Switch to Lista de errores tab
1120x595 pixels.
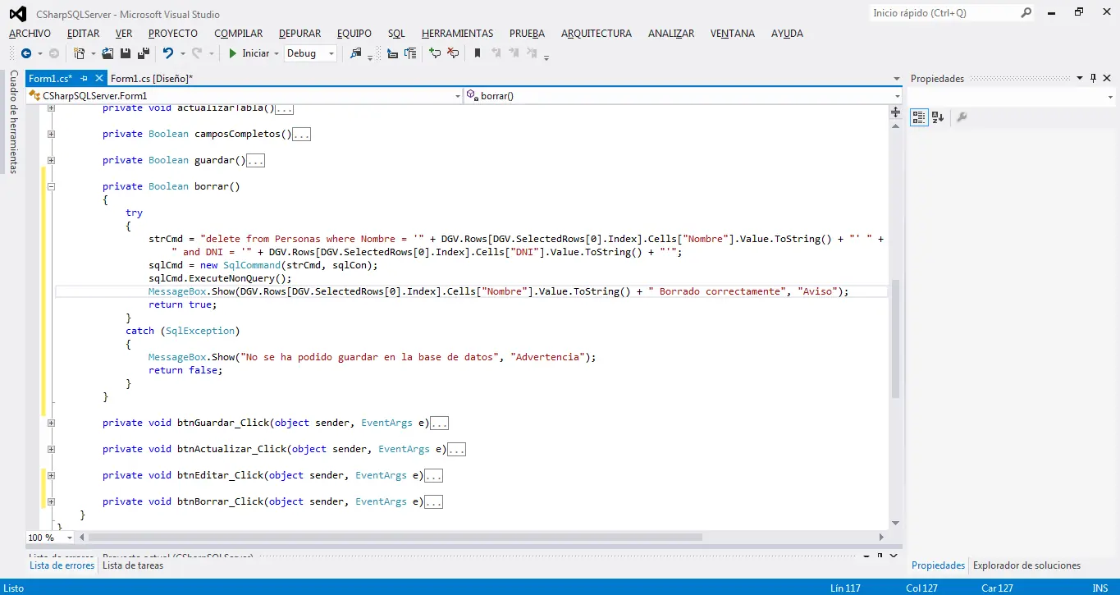point(62,565)
